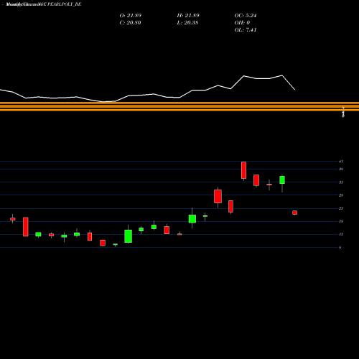This screenshot has width=359, height=359.
Task: Click the 'OC: 5.24' reading
Action: pos(246,16)
